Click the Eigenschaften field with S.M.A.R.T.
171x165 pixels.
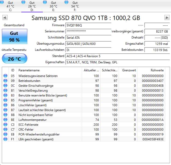click(x=118, y=62)
